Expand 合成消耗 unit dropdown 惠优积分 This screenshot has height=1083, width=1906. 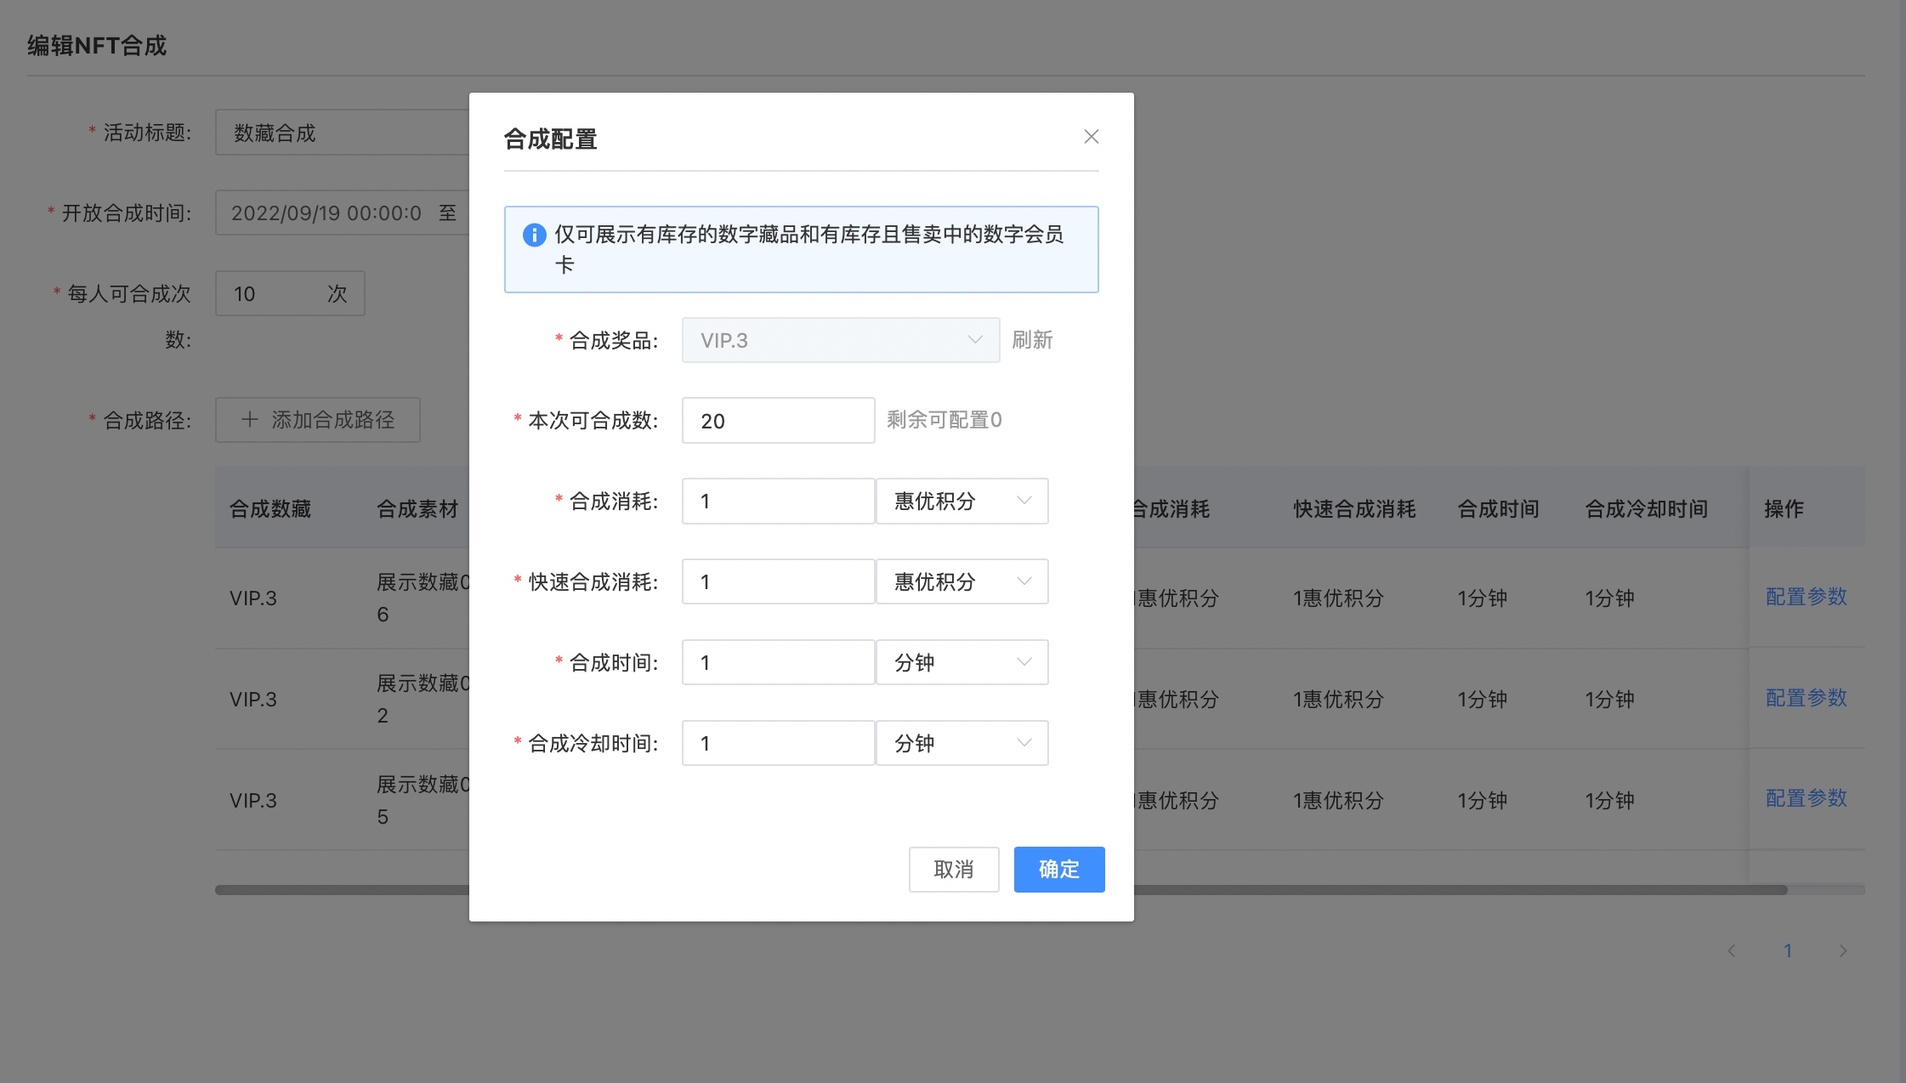[x=962, y=501]
